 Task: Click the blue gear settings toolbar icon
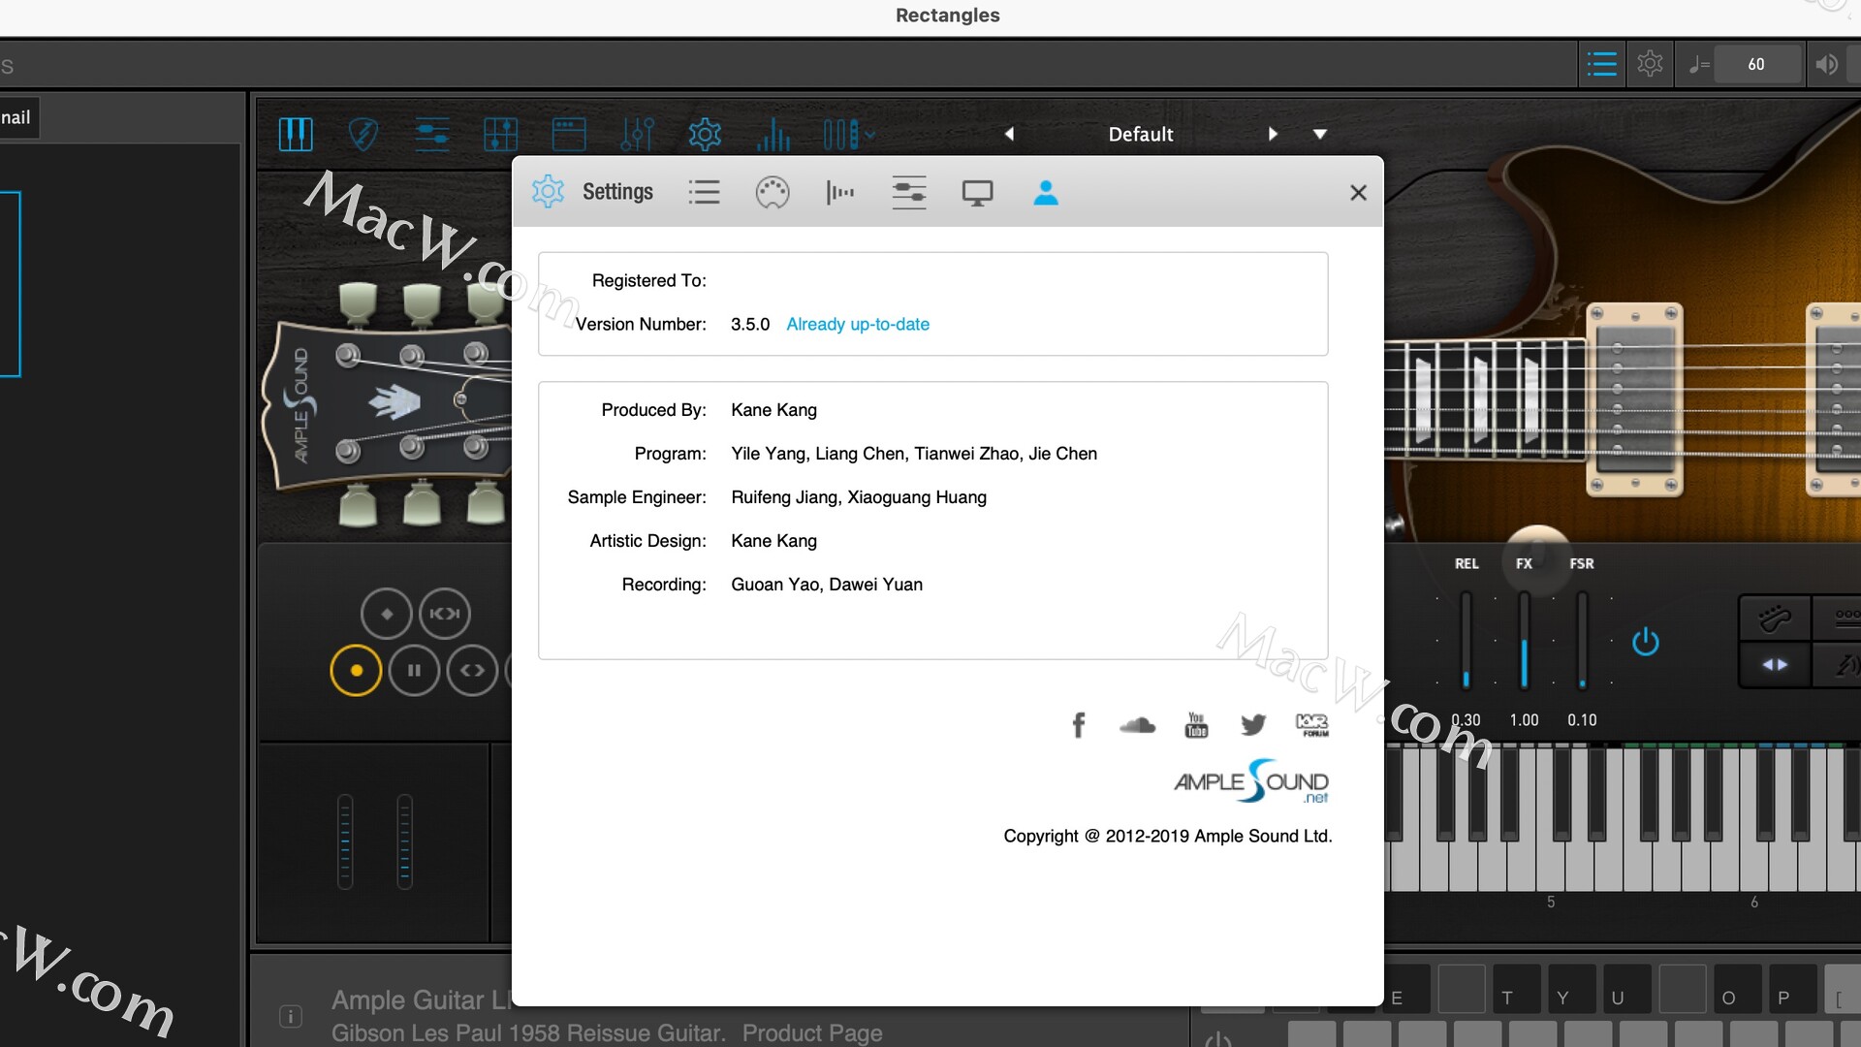705,134
